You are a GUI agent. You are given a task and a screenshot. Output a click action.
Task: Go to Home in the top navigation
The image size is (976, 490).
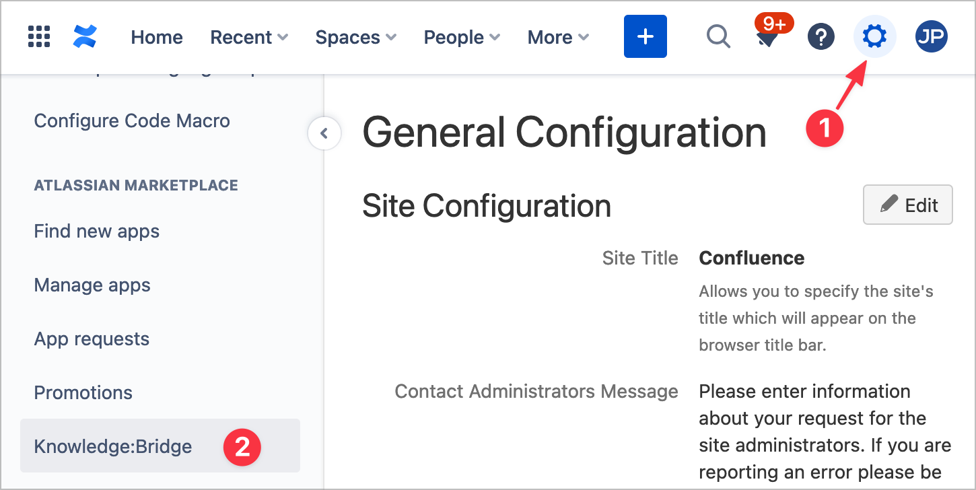tap(157, 37)
